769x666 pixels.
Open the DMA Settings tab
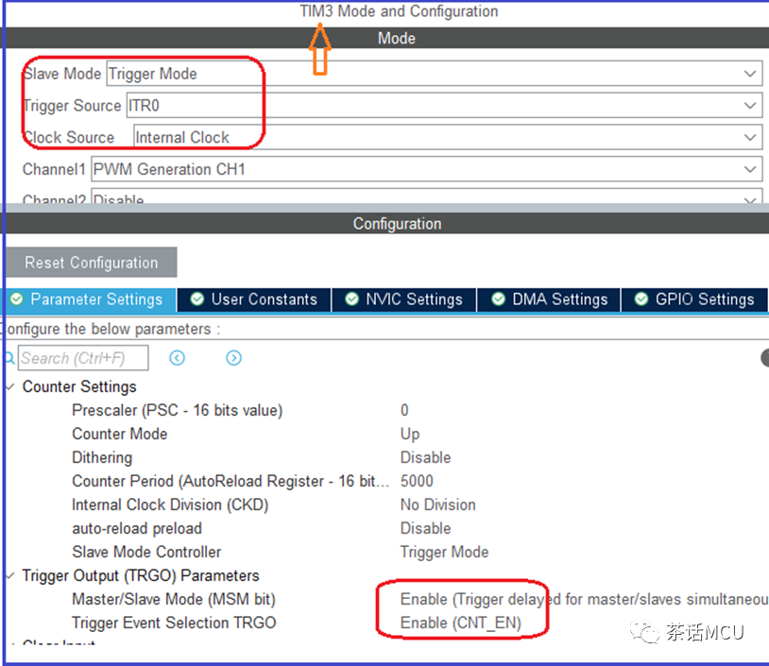(x=549, y=299)
